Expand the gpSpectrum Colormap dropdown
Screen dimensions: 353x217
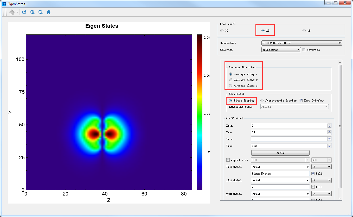click(x=281, y=50)
